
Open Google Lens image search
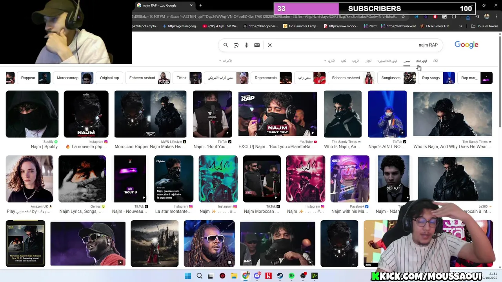236,45
